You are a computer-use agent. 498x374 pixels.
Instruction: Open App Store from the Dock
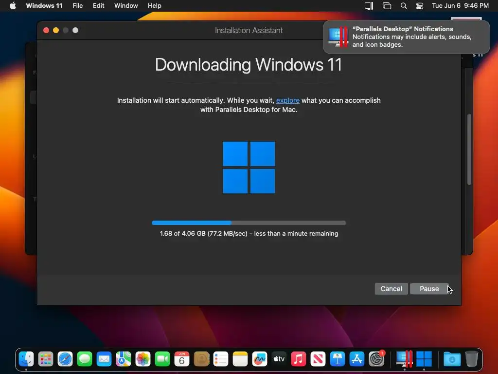coord(357,359)
